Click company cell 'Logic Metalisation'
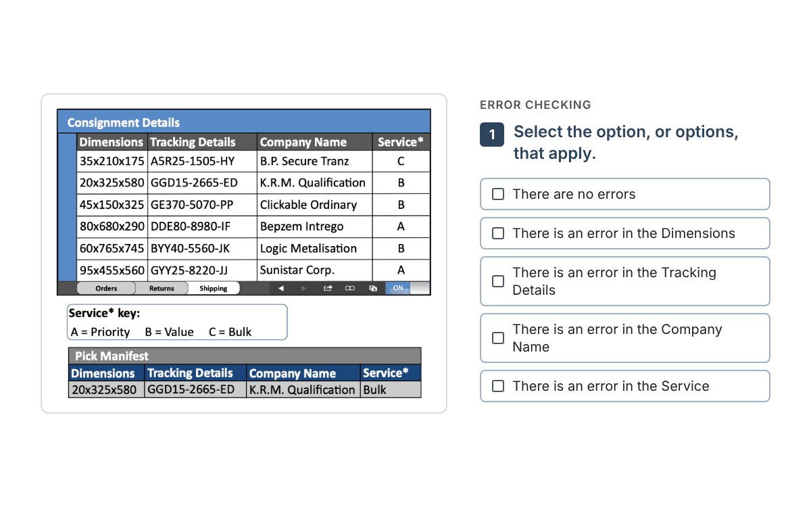 [315, 248]
